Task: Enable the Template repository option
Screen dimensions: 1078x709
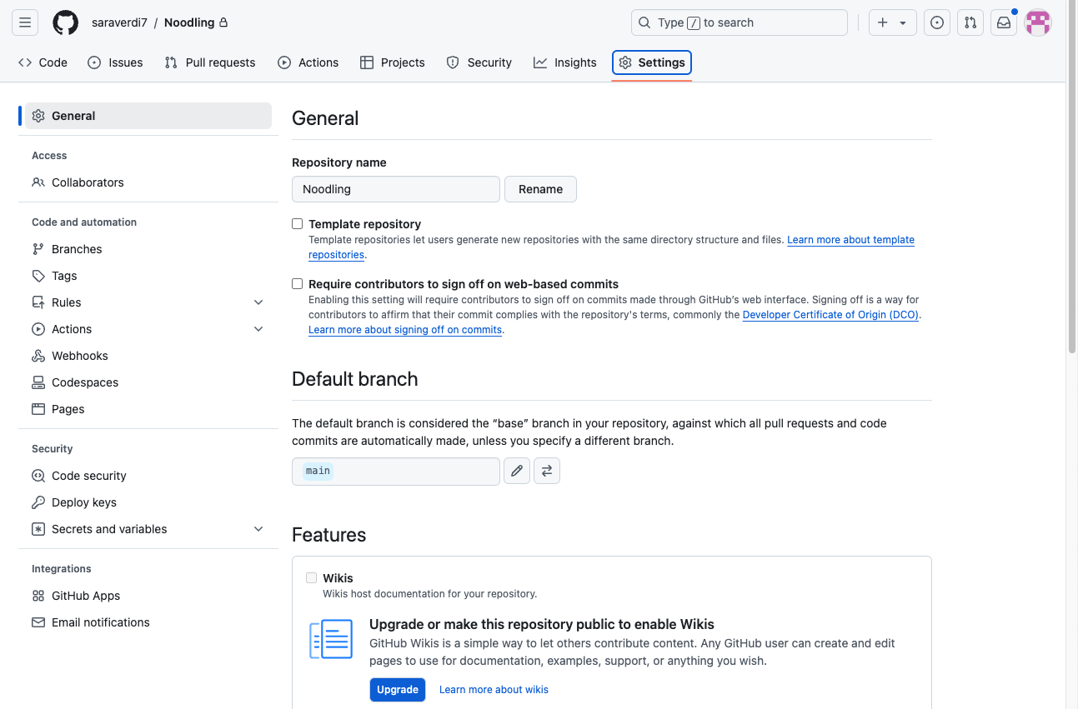Action: pyautogui.click(x=297, y=223)
